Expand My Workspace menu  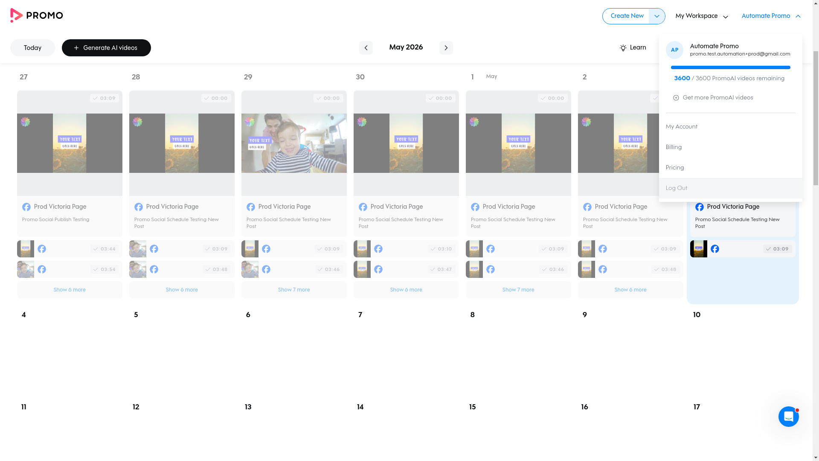pos(702,16)
